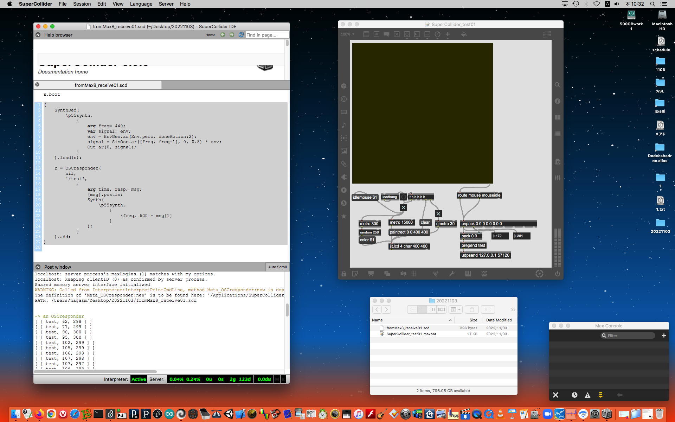Open the 100% zoom dropdown in Max

coord(347,34)
